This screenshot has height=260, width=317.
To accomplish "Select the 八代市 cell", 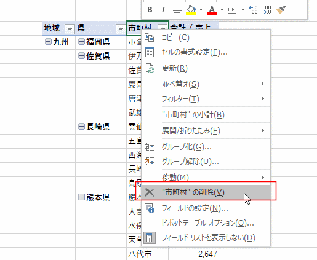I will tap(147, 254).
